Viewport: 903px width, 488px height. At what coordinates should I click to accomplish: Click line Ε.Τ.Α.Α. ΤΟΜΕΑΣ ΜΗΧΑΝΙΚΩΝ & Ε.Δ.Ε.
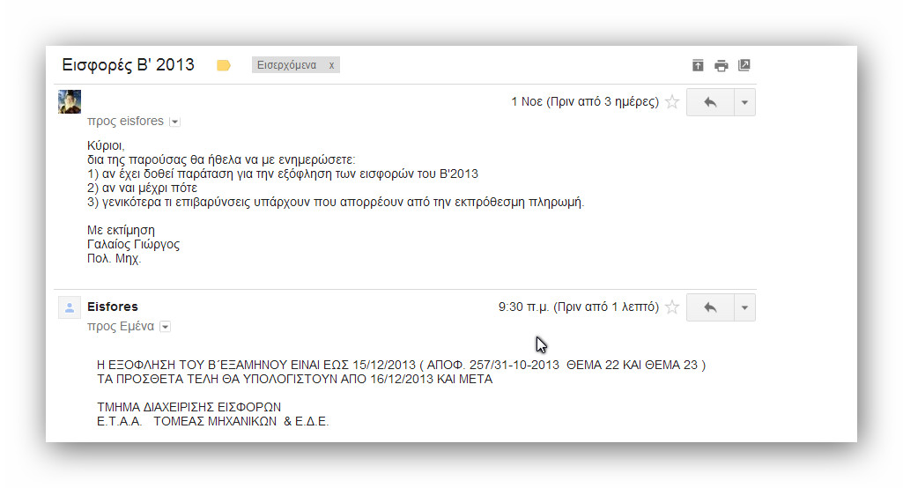click(213, 421)
